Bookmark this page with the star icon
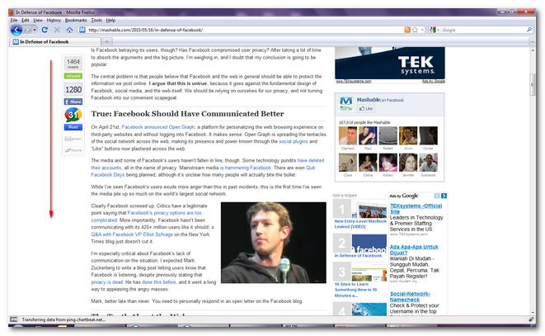The height and width of the screenshot is (336, 545). (x=415, y=30)
